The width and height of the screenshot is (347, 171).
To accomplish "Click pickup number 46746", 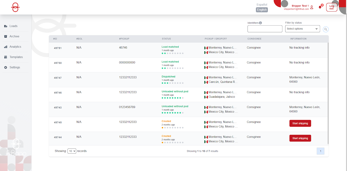I will (123, 47).
